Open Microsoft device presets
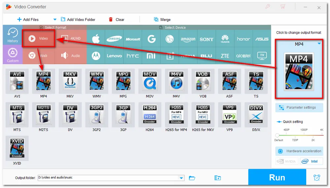Viewport: 330px width, 188px height. coord(133,39)
